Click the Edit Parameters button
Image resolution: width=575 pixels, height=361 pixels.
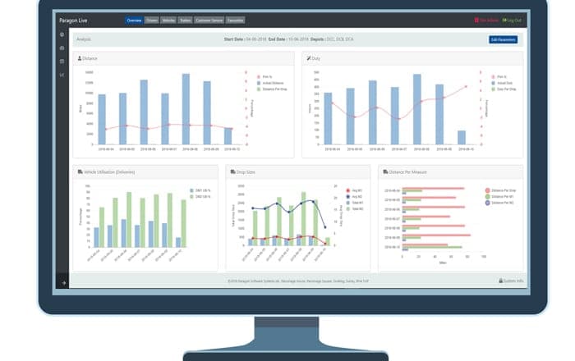coord(503,39)
